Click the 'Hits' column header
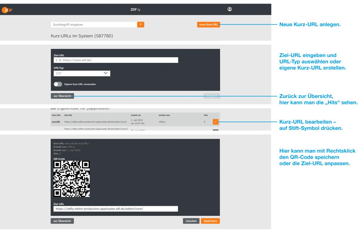Screen dimensions: 358x238 point(205,115)
